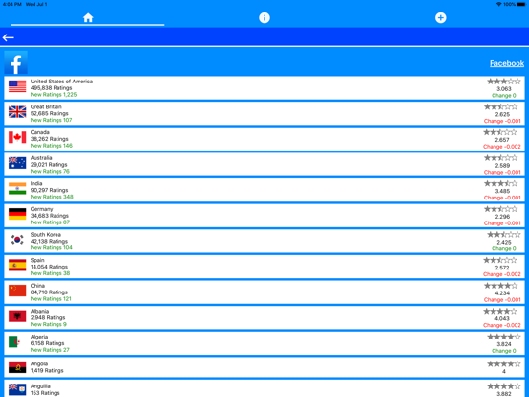Select '84,710 Ratings' text
Image resolution: width=529 pixels, height=397 pixels.
point(49,292)
